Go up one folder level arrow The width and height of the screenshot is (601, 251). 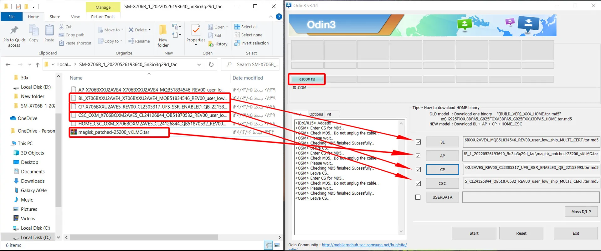[x=38, y=64]
